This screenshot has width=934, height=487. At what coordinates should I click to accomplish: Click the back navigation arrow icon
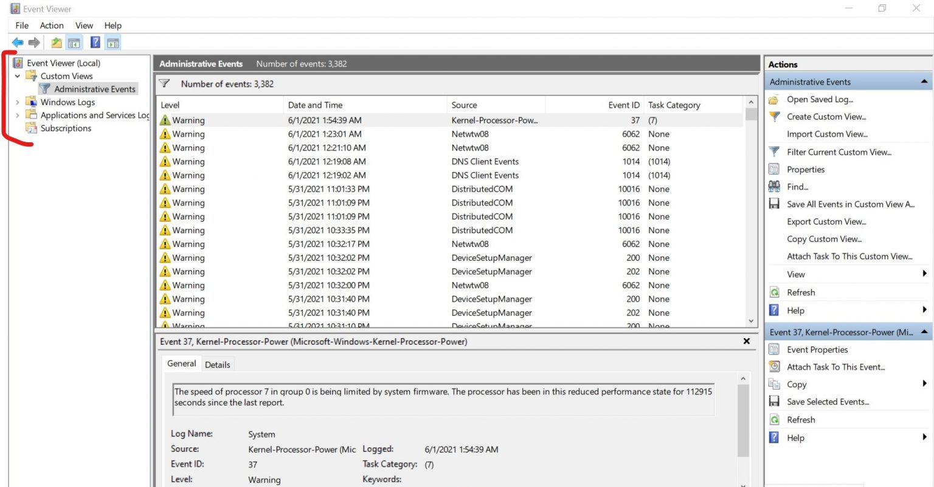click(x=17, y=42)
